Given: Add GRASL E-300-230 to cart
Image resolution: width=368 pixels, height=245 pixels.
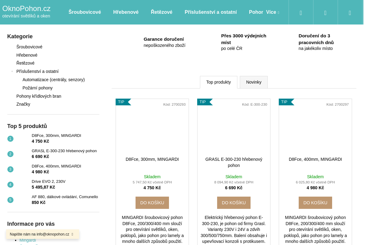Looking at the screenshot, I should pos(234,203).
